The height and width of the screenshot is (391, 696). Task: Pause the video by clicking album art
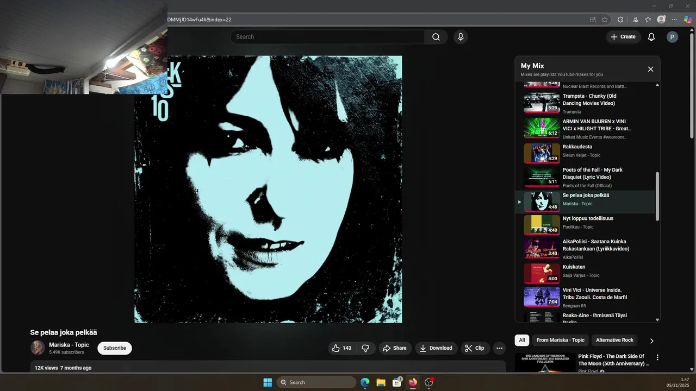pos(268,189)
